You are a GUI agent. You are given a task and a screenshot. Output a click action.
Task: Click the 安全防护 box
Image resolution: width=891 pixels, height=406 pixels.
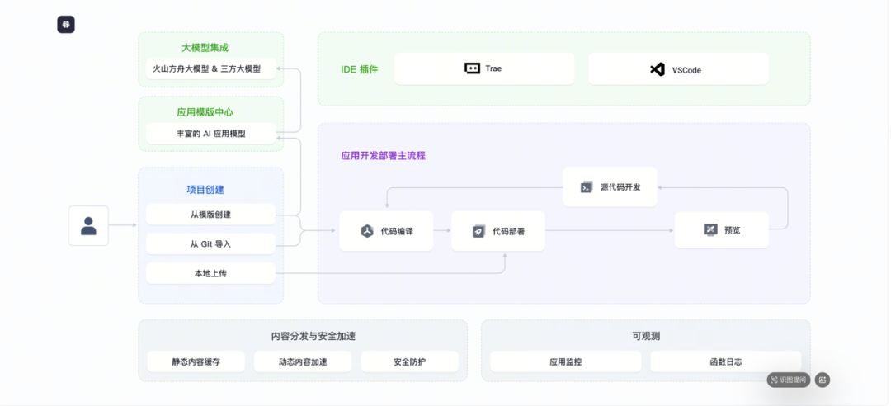pos(410,361)
